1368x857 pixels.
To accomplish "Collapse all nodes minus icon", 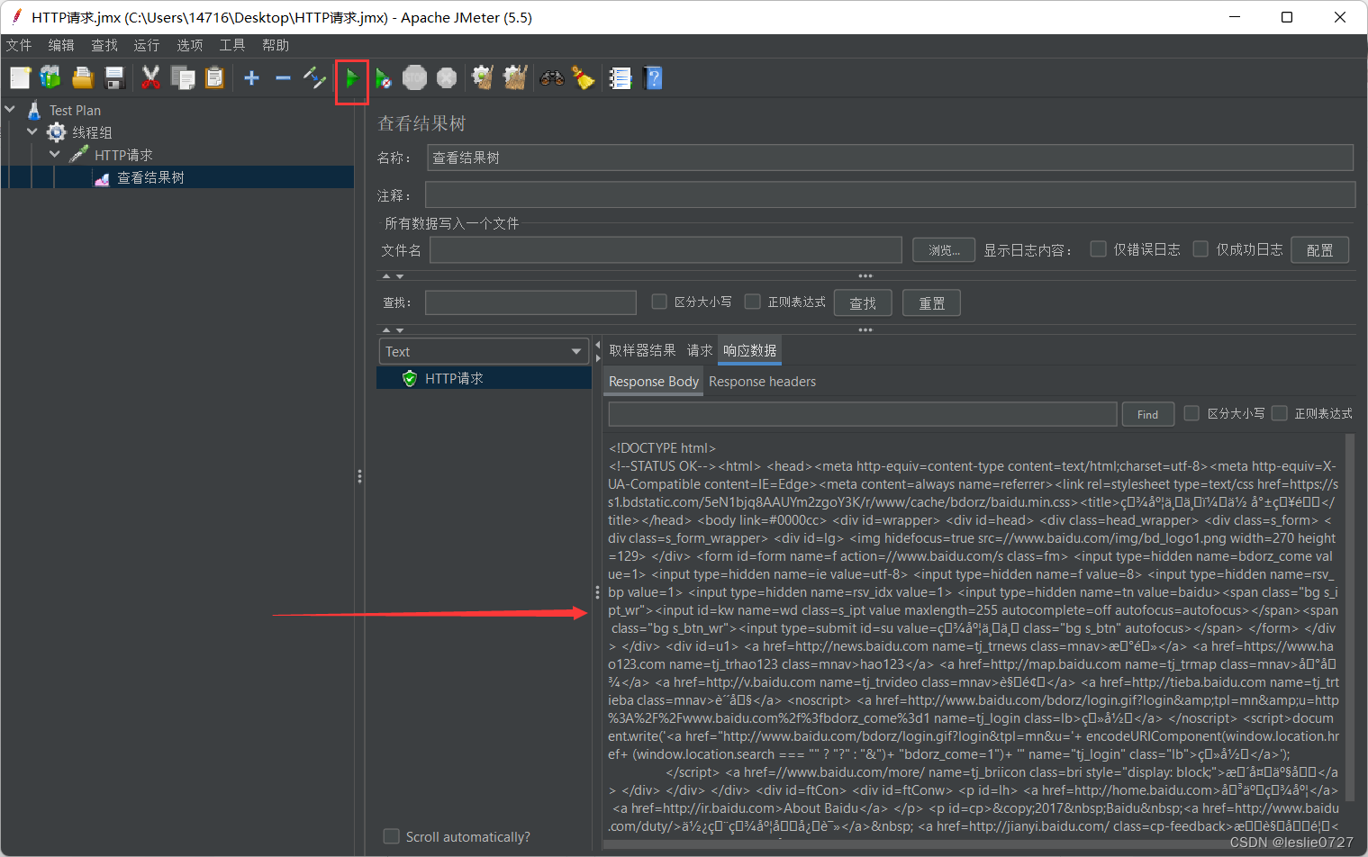I will coord(283,78).
